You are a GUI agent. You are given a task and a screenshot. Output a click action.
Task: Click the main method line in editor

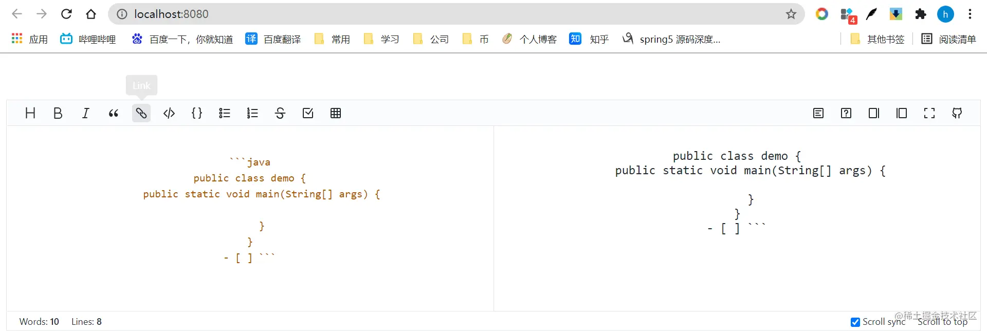pos(262,194)
